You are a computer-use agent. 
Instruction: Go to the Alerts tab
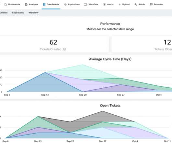point(108,5)
